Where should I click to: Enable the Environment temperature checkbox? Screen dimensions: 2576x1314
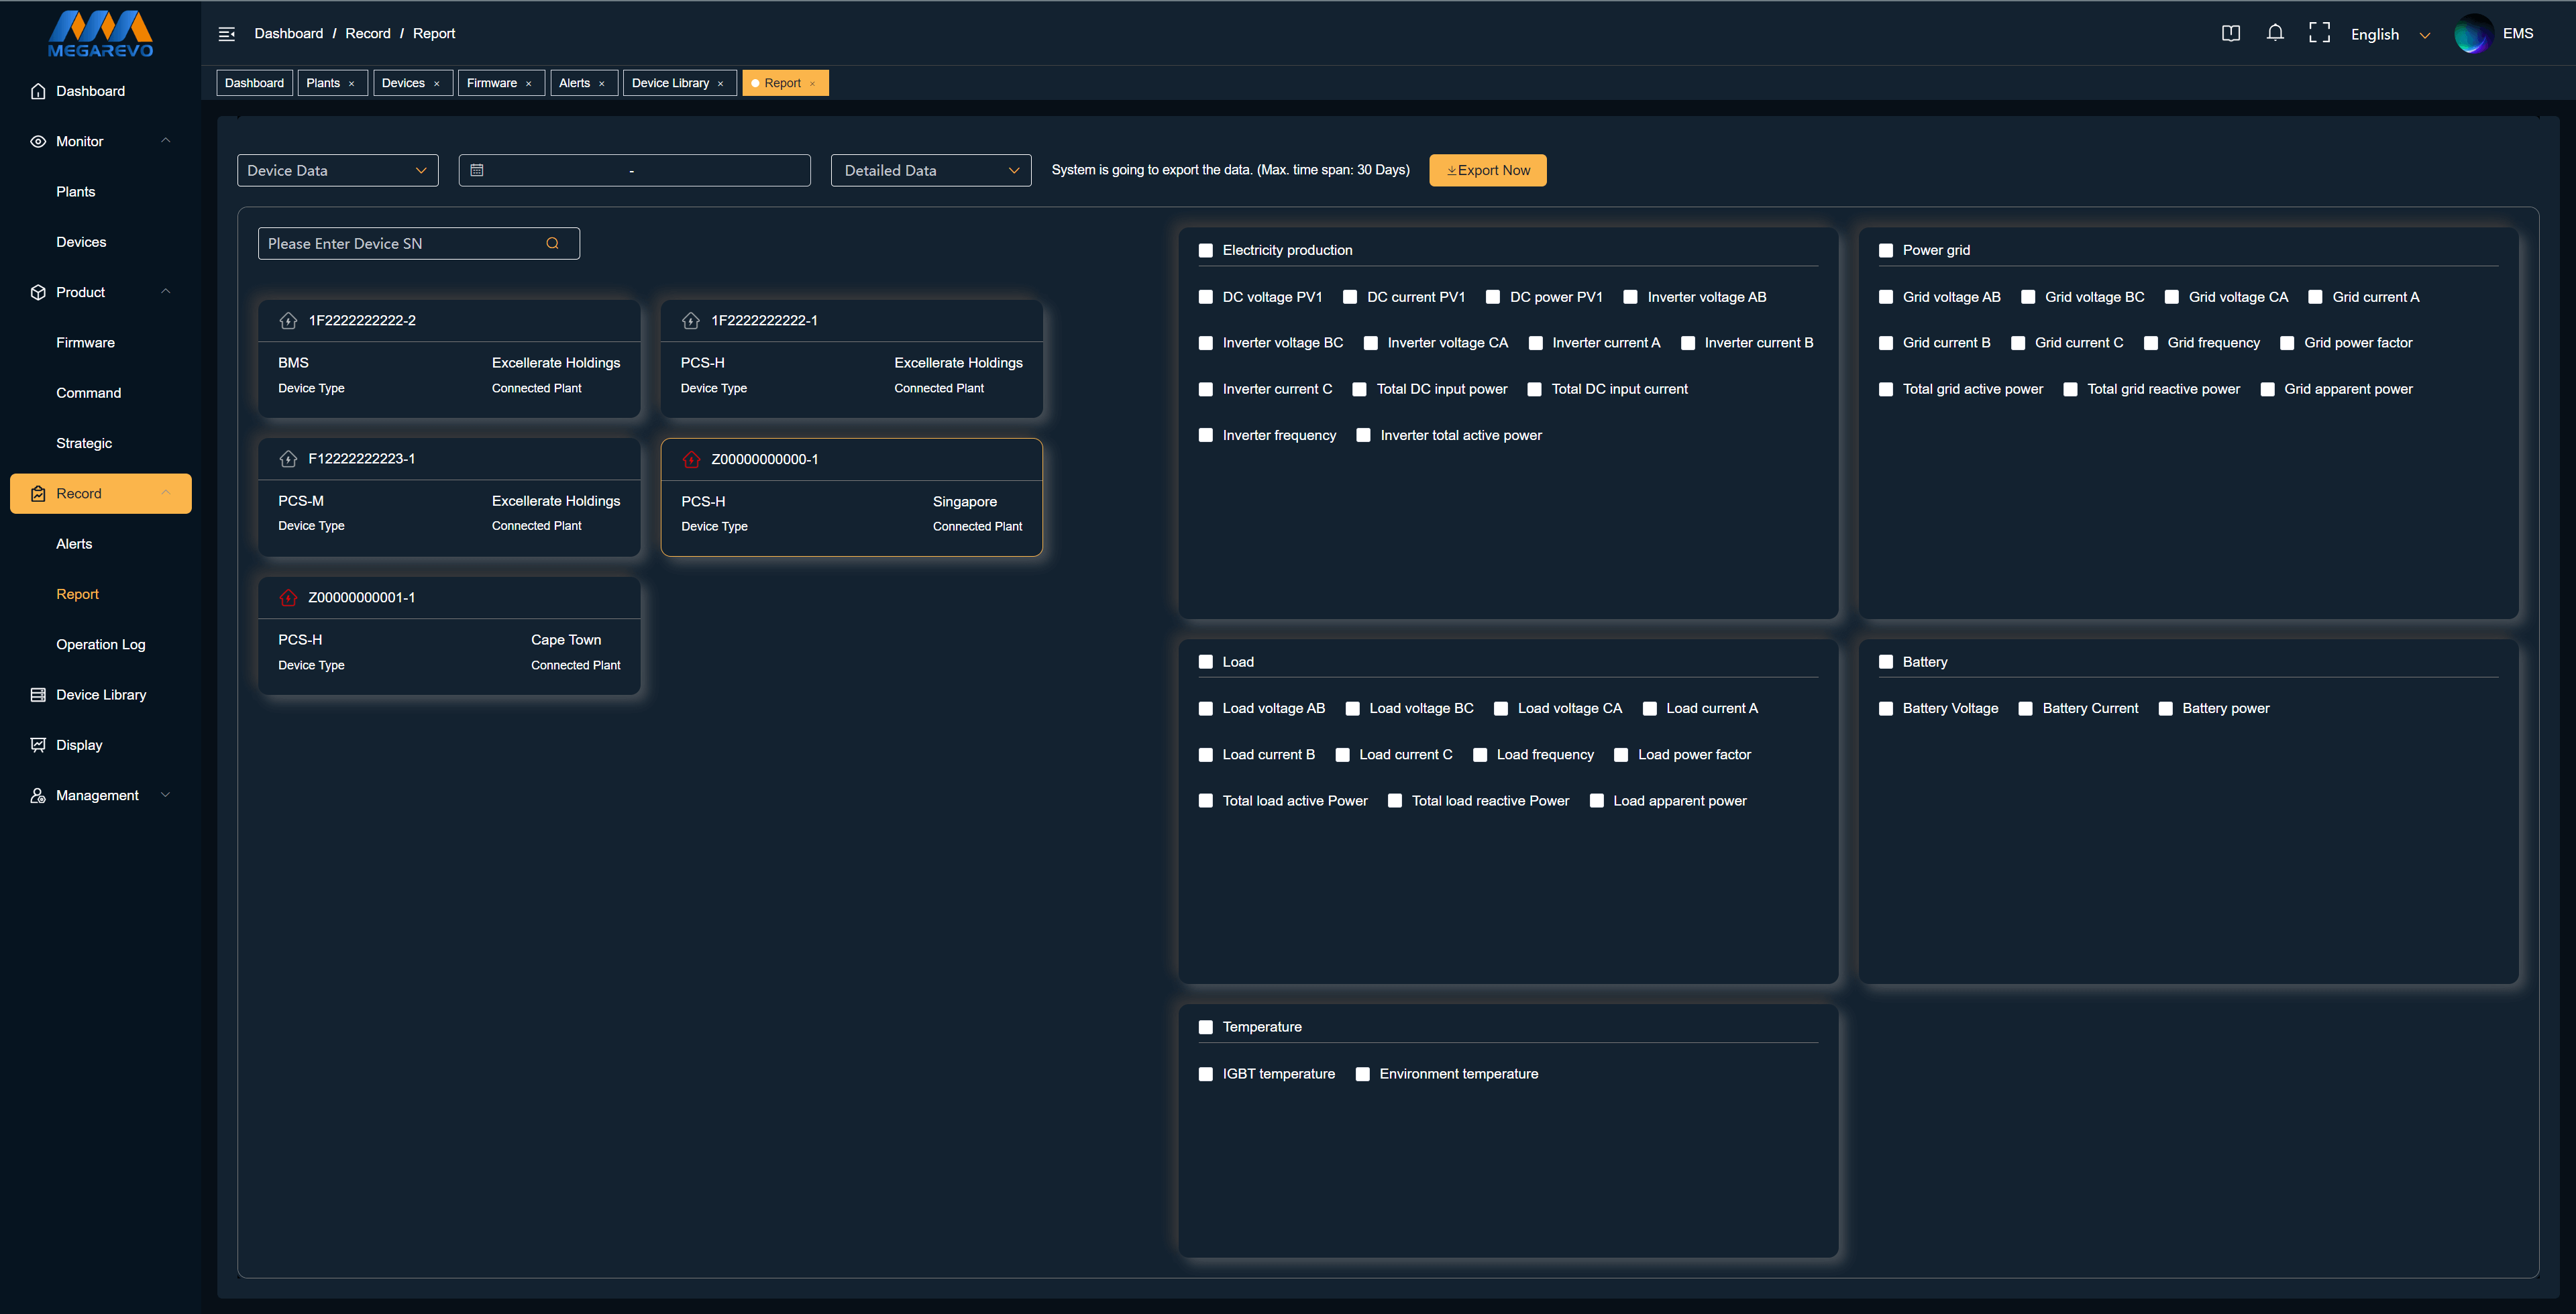pos(1363,1074)
